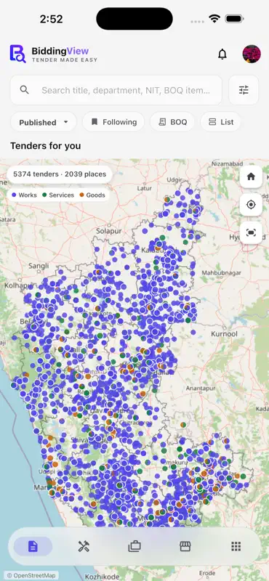Toggle the Following filter chip
This screenshot has height=581, width=269.
[x=113, y=122]
